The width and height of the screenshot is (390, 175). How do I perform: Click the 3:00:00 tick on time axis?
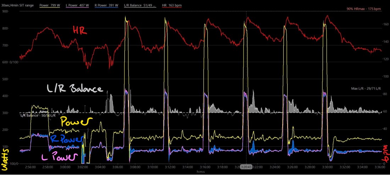[x=65, y=167]
